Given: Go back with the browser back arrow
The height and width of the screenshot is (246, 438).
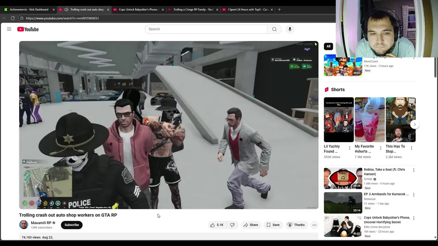Looking at the screenshot, I should [x=4, y=18].
